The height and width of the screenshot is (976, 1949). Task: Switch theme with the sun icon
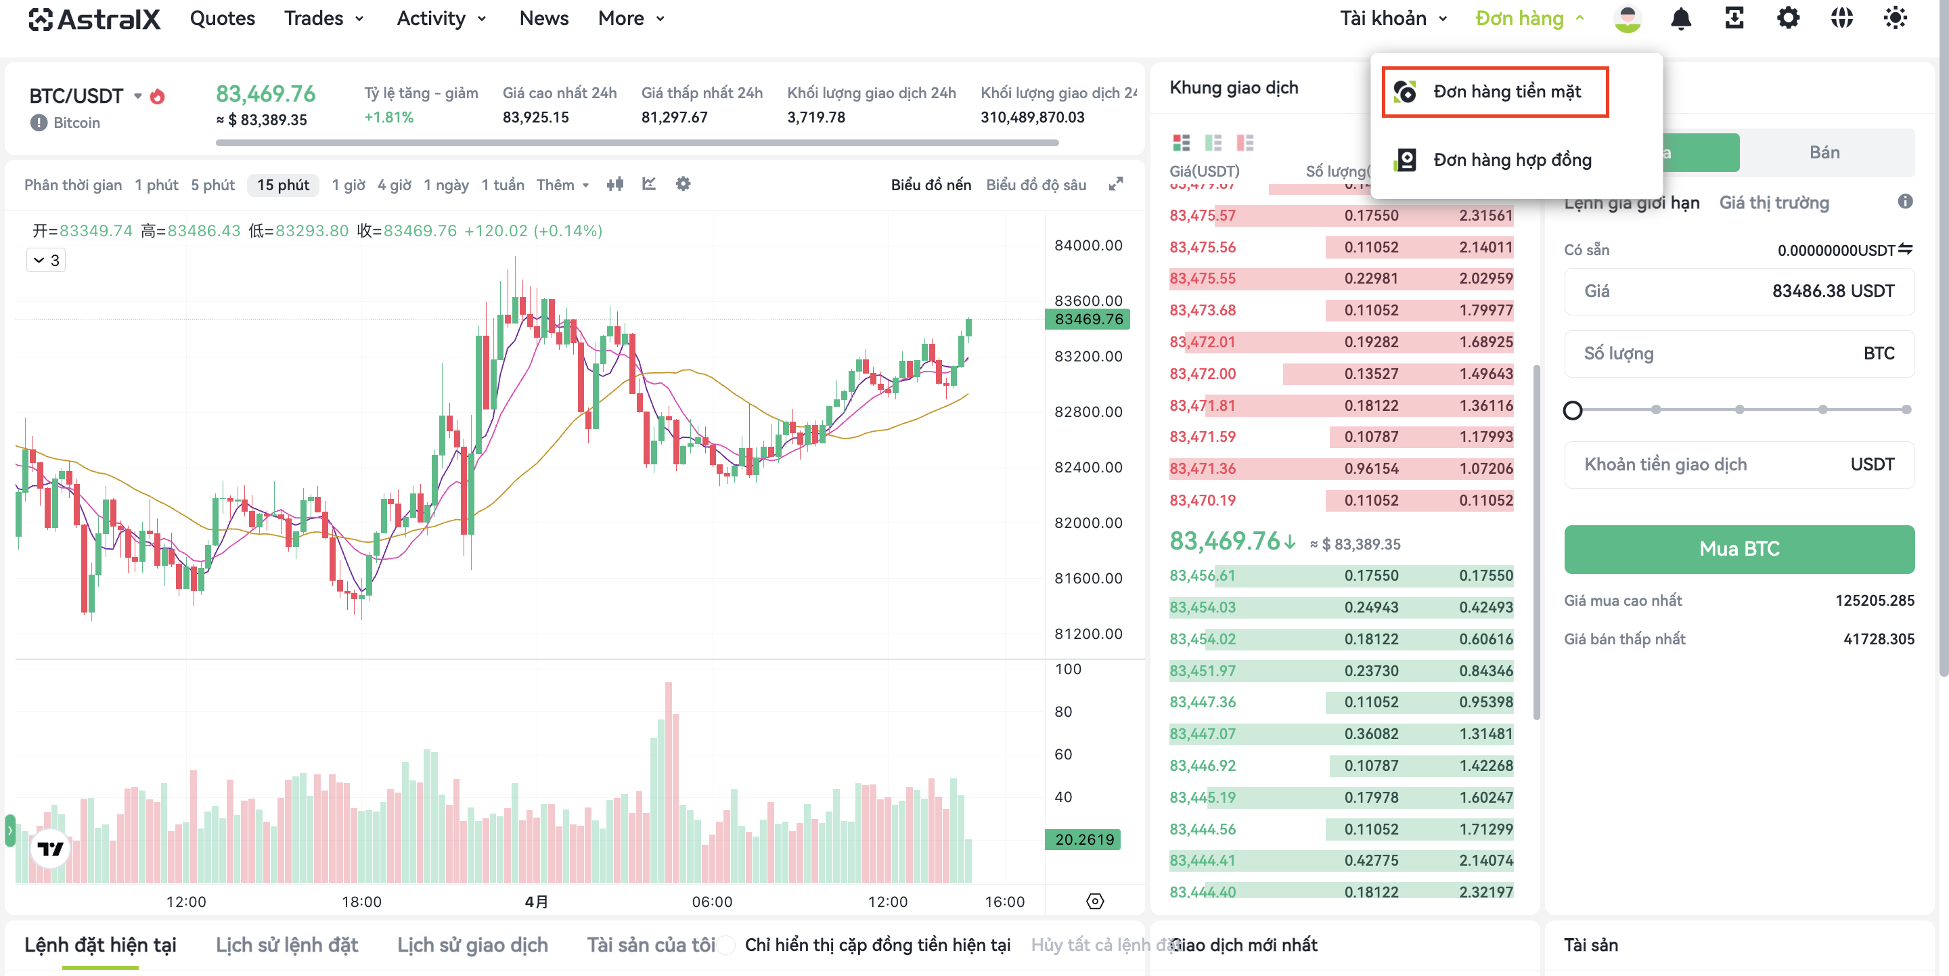click(x=1895, y=18)
